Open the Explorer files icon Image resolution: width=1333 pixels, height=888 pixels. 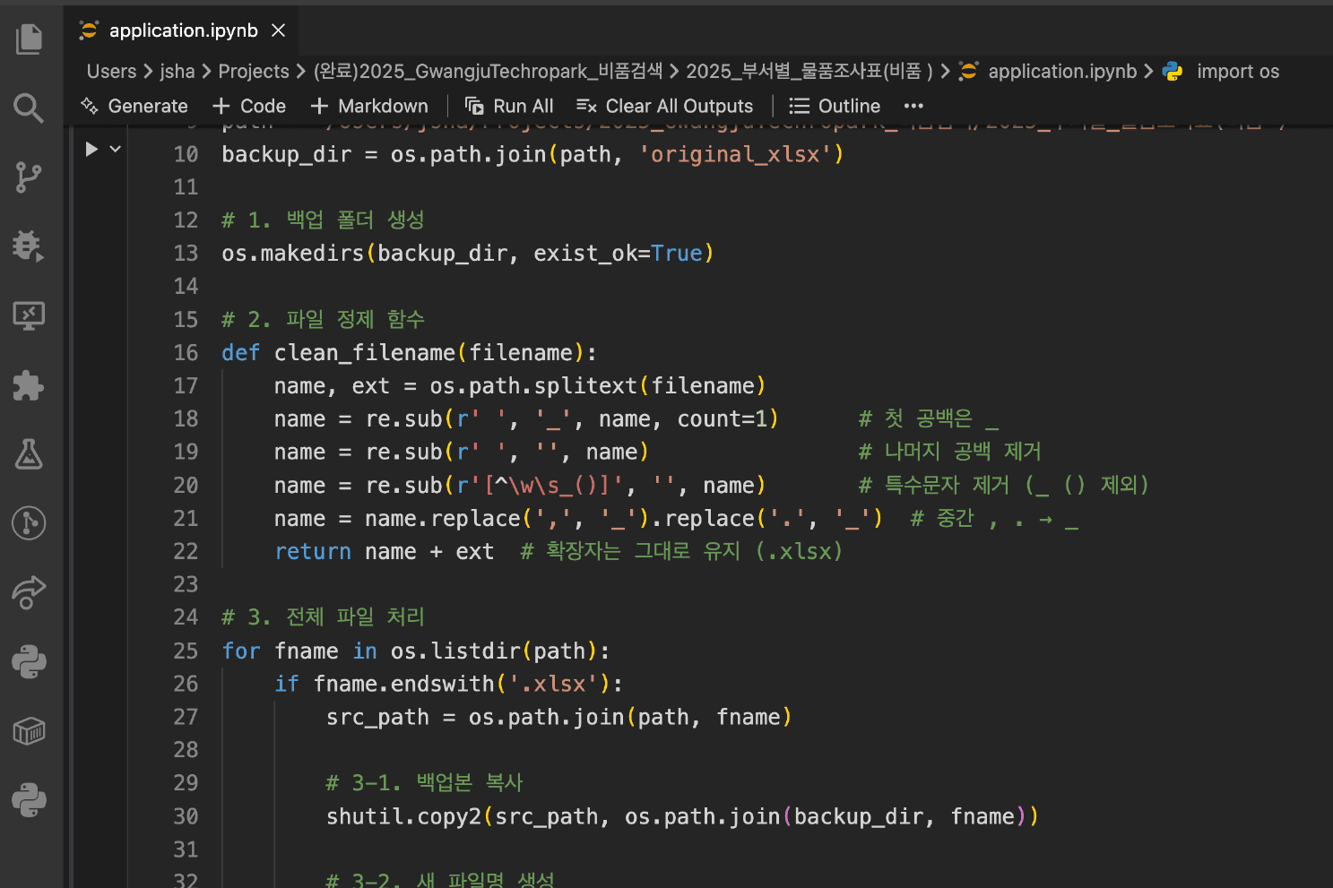point(30,39)
